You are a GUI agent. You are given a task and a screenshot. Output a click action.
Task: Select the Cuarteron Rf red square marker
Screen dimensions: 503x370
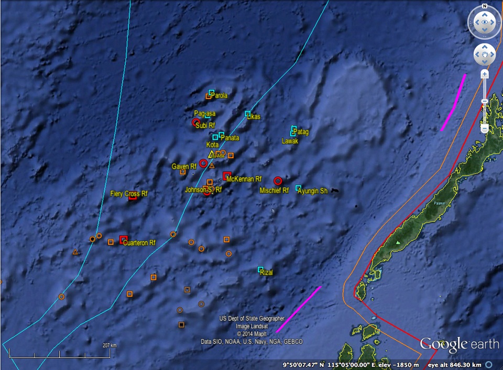[x=123, y=240]
